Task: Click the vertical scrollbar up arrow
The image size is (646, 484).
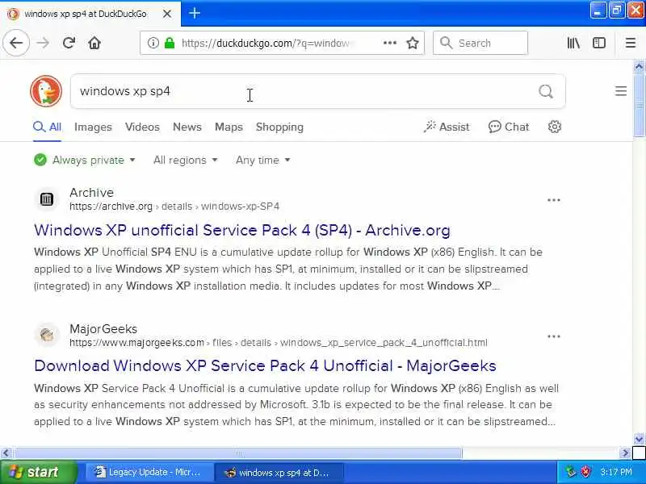Action: 639,66
